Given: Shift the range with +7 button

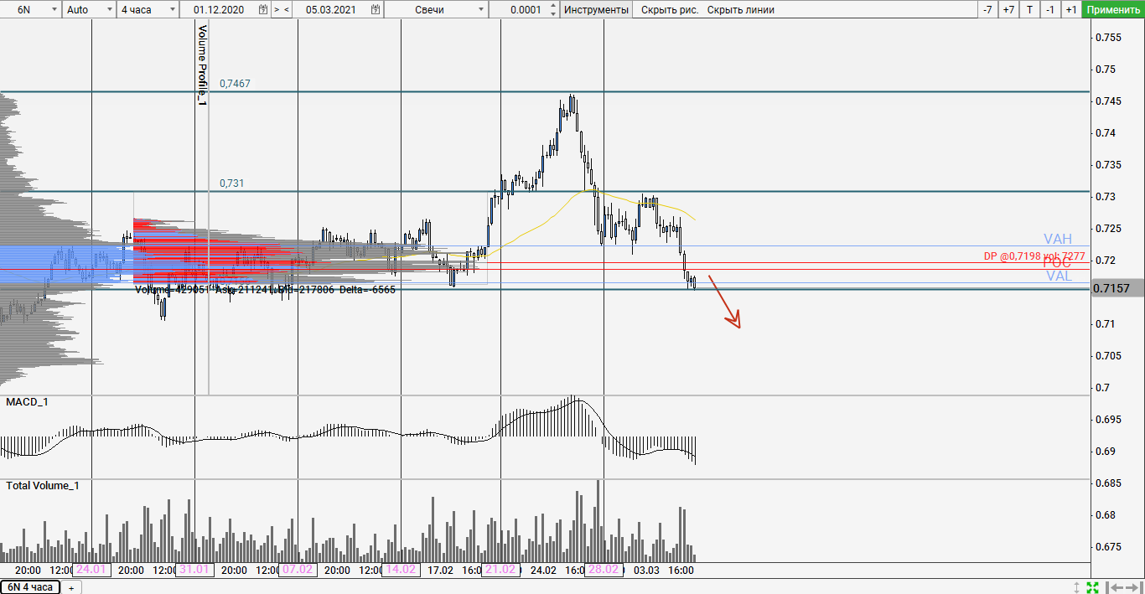Looking at the screenshot, I should [1008, 10].
